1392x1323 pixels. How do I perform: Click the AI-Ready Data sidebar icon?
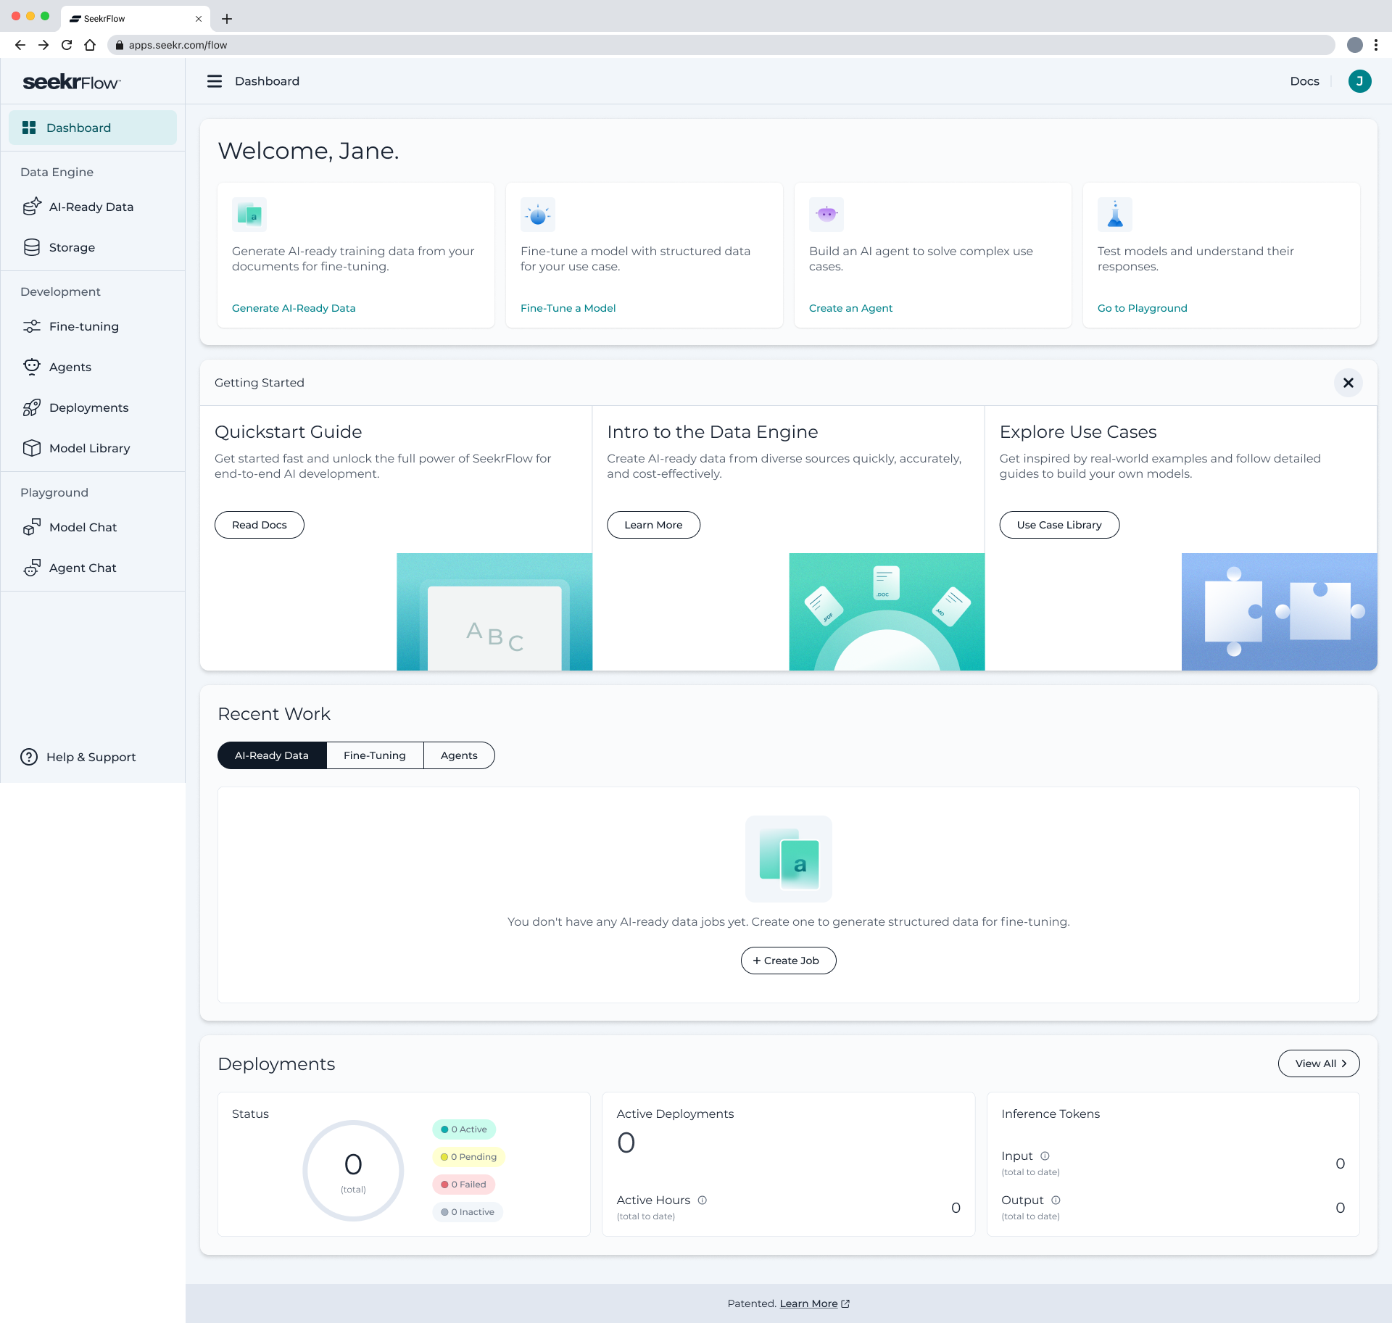tap(32, 207)
